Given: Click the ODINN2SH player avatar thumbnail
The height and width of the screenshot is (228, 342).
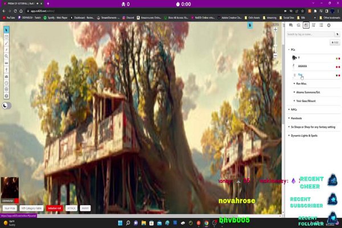Looking at the screenshot, I should [x=10, y=188].
